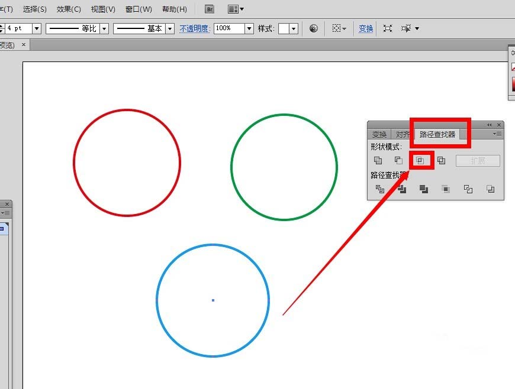This screenshot has width=515, height=389.
Task: Click the 不透明度 link
Action: point(195,28)
